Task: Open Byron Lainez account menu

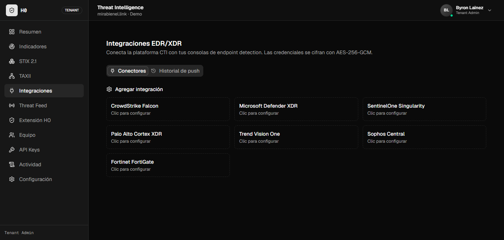Action: tap(466, 10)
